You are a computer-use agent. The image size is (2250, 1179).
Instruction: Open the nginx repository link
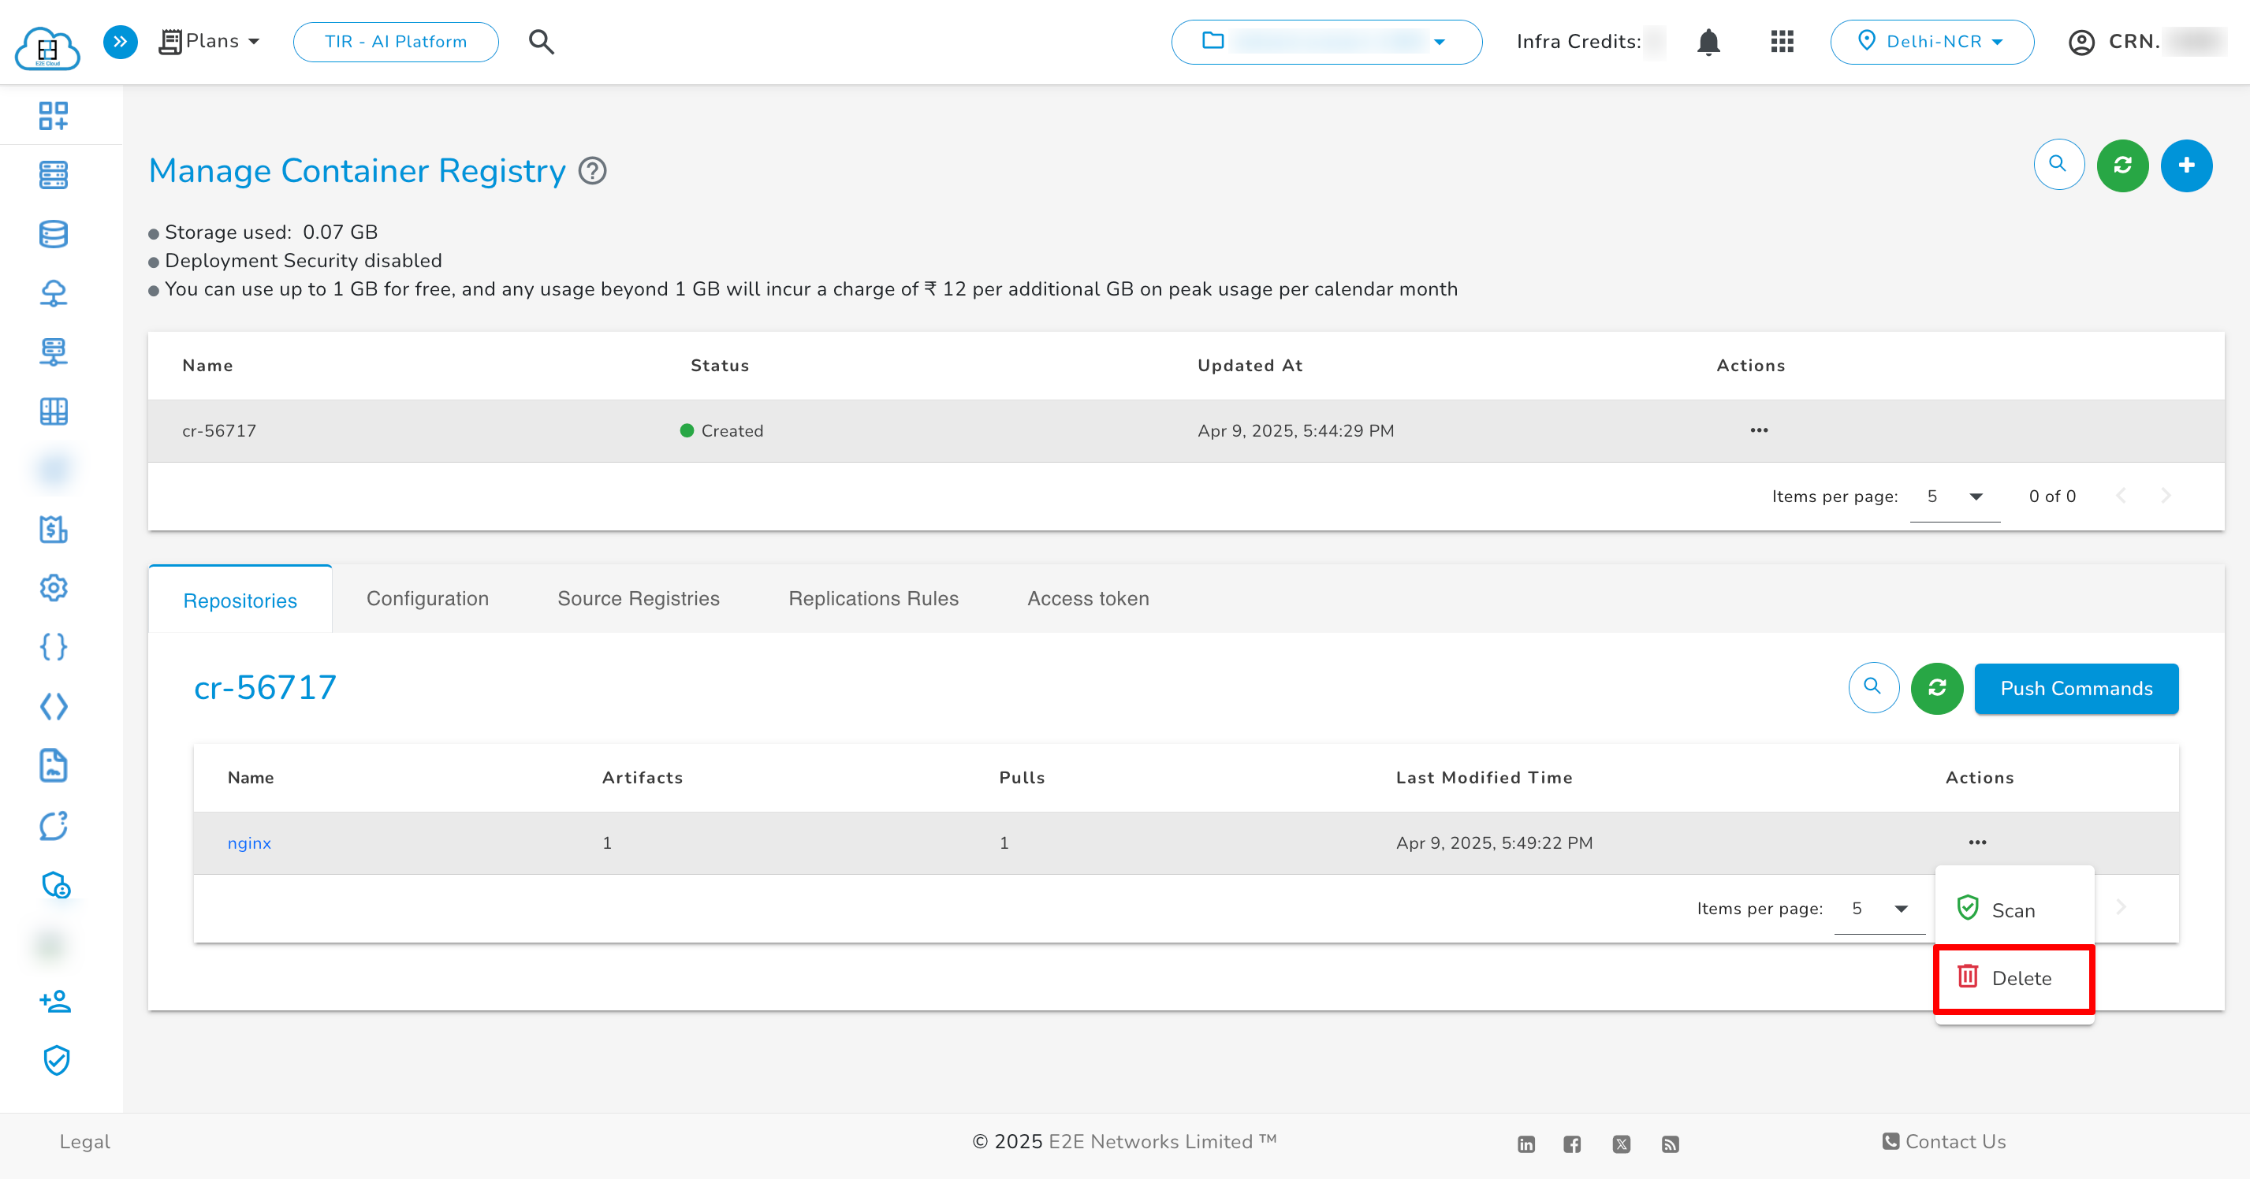click(x=249, y=842)
